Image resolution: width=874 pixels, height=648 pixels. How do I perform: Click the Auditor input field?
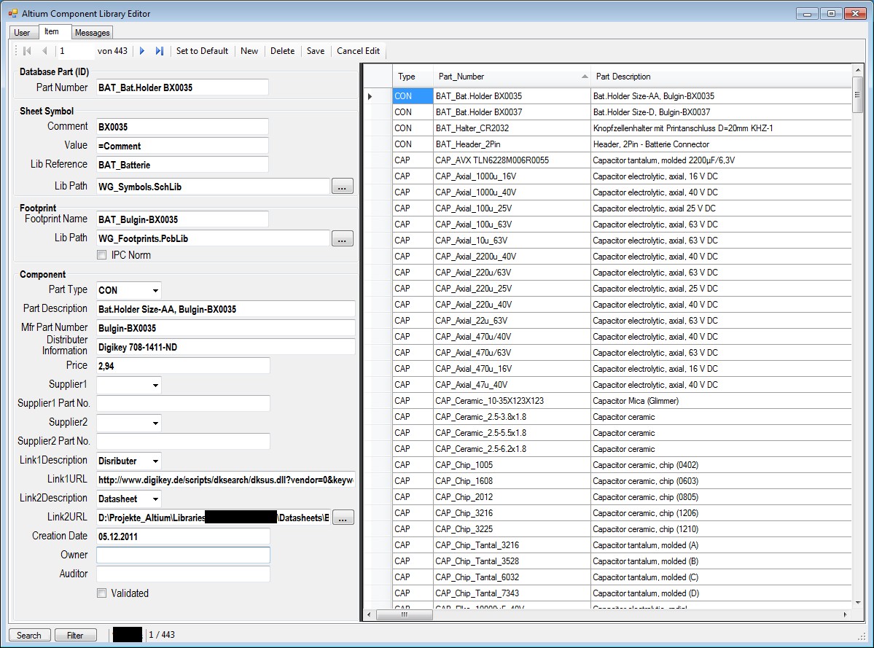tap(183, 574)
